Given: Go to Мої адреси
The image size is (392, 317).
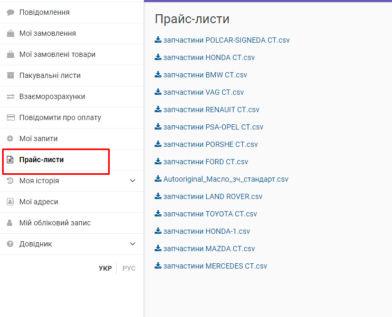Looking at the screenshot, I should tap(72, 202).
